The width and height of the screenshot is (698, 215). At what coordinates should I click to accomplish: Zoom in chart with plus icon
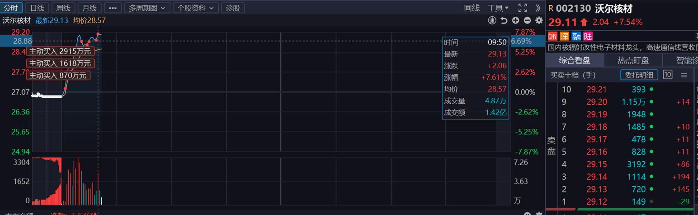pyautogui.click(x=515, y=20)
